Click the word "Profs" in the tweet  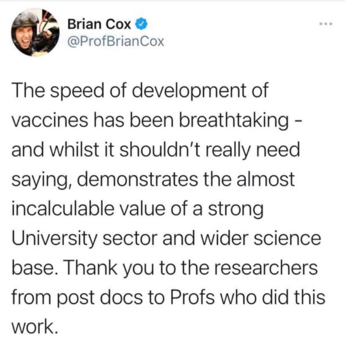pyautogui.click(x=193, y=297)
